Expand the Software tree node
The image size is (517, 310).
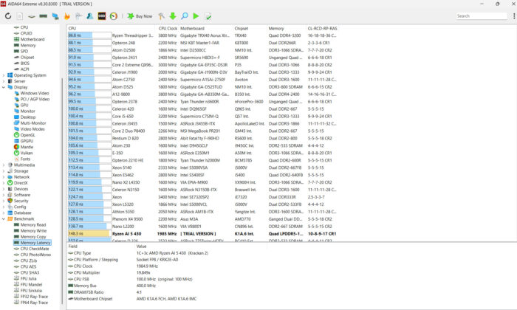tap(3, 195)
